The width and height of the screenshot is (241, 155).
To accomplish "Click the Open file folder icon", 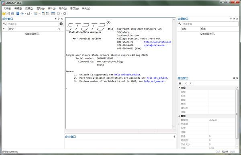I will pos(4,14).
